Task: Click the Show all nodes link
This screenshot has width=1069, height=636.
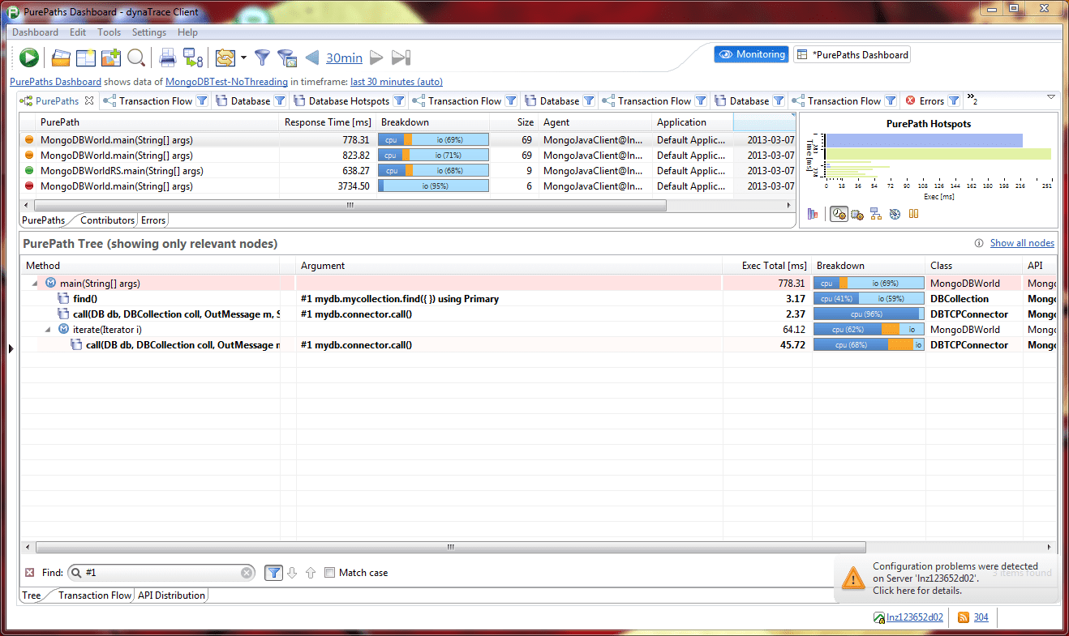Action: pos(1022,243)
